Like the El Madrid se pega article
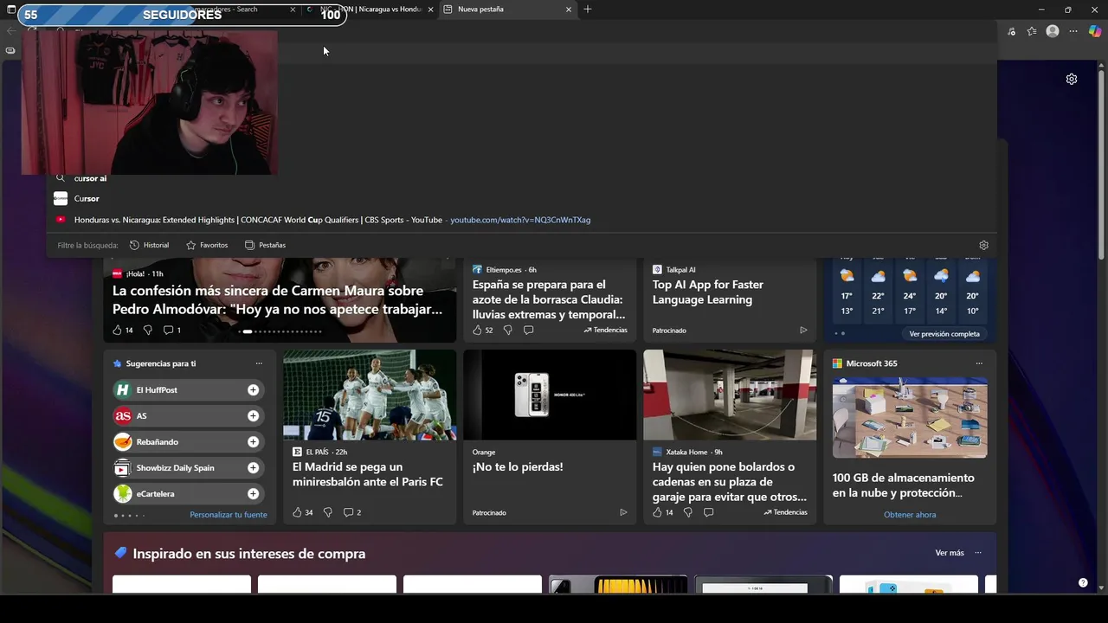 (x=302, y=512)
